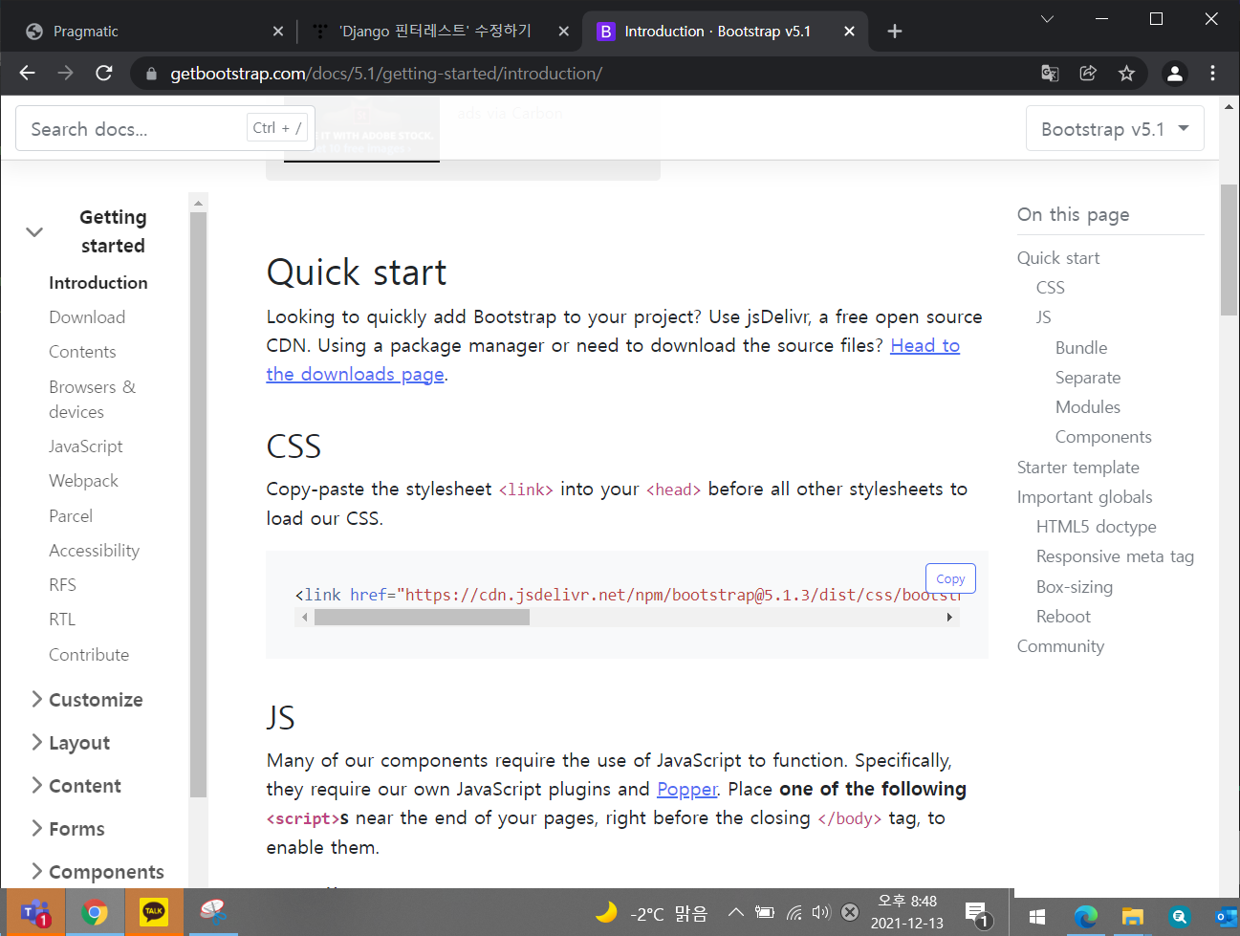The width and height of the screenshot is (1240, 936).
Task: Focus the Search docs field
Action: point(164,128)
